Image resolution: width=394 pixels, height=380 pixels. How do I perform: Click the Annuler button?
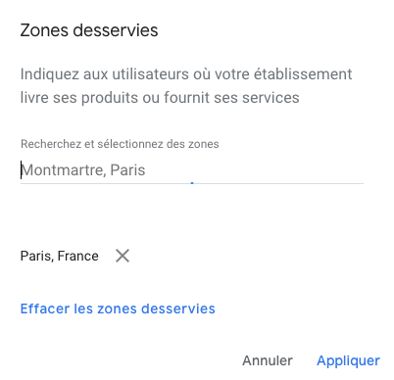[268, 360]
